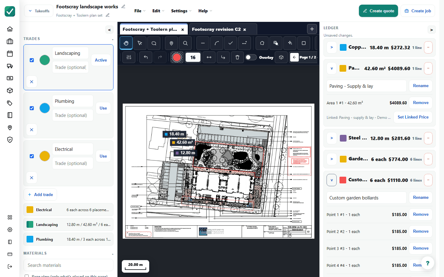Image resolution: width=444 pixels, height=277 pixels.
Task: Collapse the Ledger panel arrow
Action: [431, 30]
